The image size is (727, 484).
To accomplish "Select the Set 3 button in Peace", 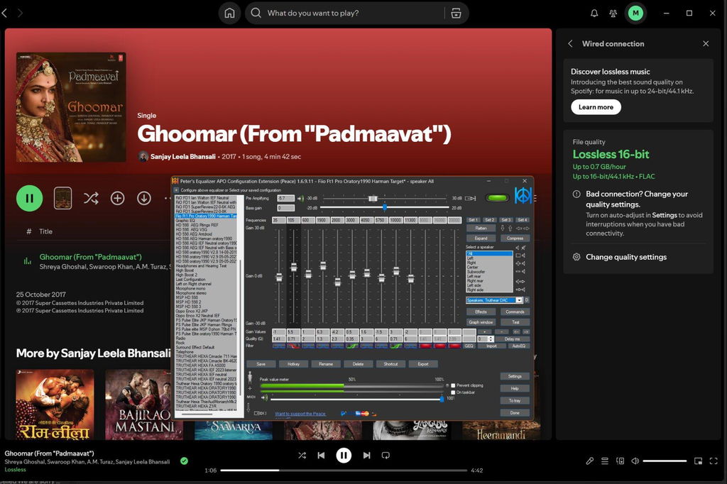I will click(505, 220).
